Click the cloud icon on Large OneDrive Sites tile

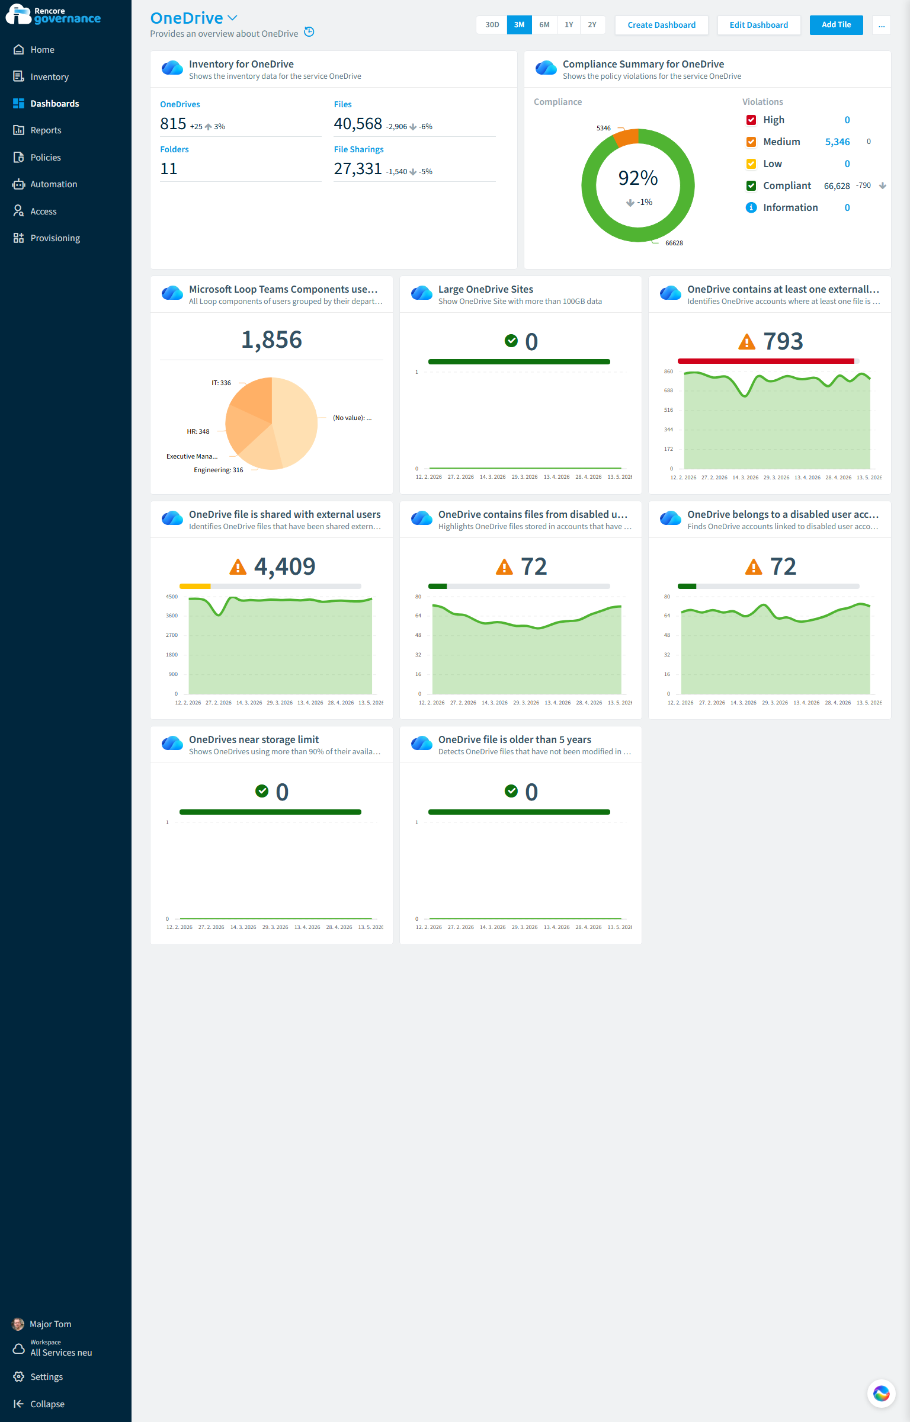pyautogui.click(x=422, y=293)
